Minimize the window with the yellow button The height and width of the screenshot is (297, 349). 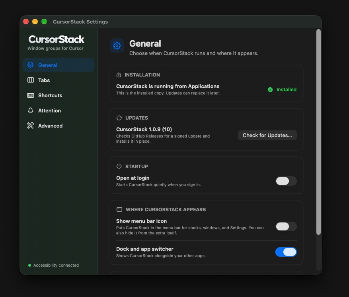click(x=35, y=22)
